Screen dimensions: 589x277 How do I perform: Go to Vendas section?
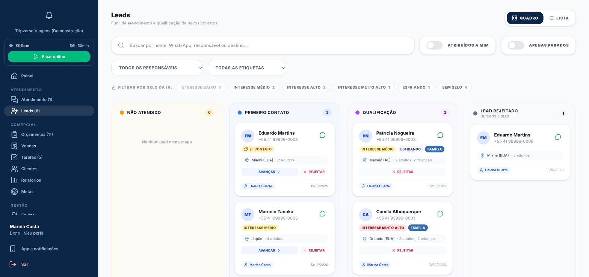(49, 146)
